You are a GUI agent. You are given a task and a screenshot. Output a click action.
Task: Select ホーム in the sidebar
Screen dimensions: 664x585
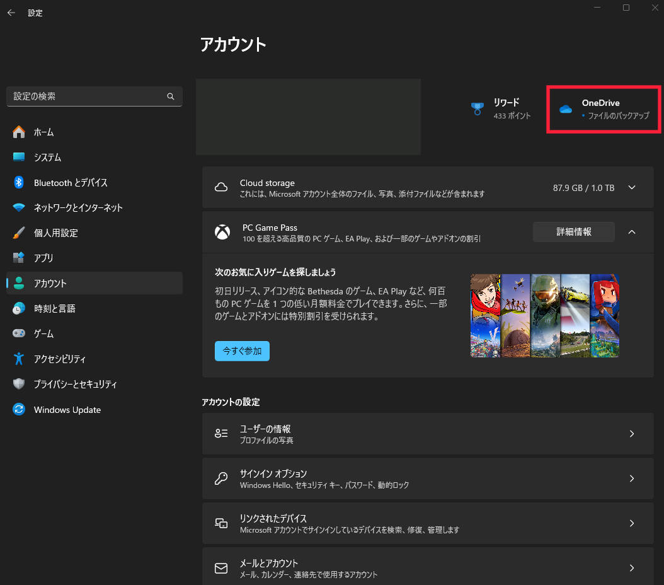(x=94, y=132)
